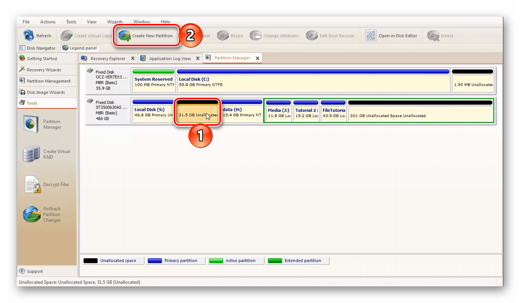Image resolution: width=520 pixels, height=303 pixels.
Task: Click the Active partition green legend swatch
Action: click(x=216, y=260)
